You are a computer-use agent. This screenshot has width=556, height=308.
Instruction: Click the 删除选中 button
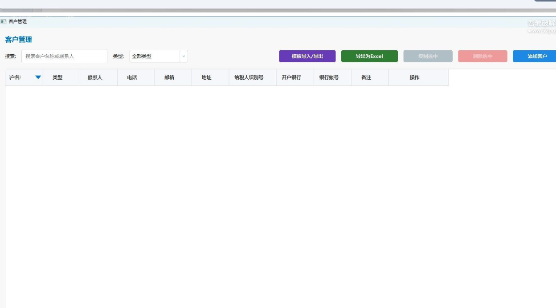[482, 56]
